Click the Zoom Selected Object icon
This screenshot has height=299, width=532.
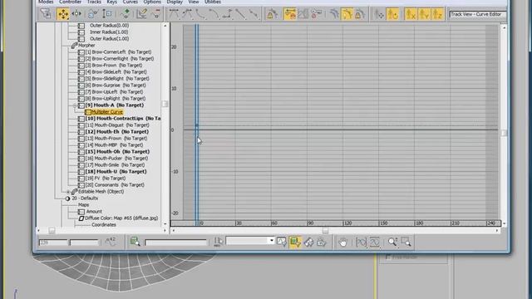[x=135, y=242]
